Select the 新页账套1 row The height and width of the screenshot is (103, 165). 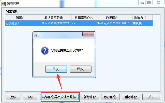[79, 23]
